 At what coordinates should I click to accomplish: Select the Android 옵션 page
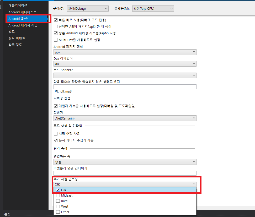click(27, 19)
